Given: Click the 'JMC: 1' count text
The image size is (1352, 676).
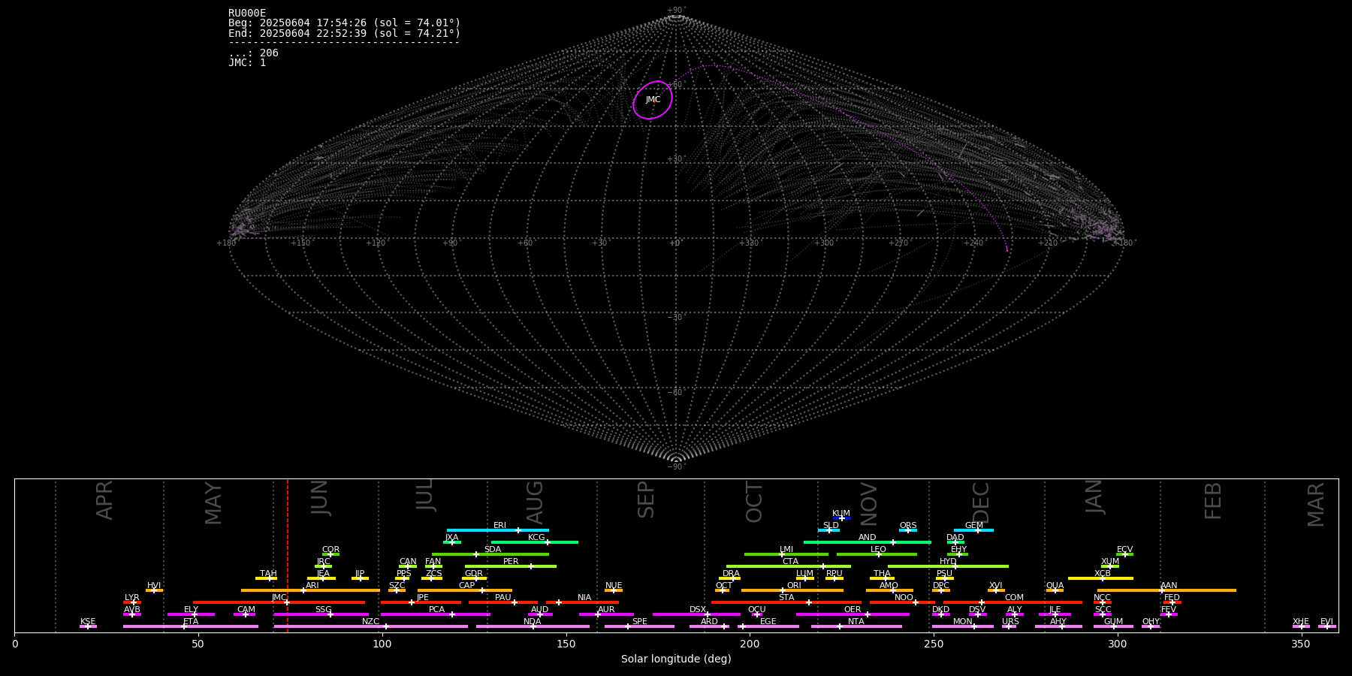Looking at the screenshot, I should [247, 62].
